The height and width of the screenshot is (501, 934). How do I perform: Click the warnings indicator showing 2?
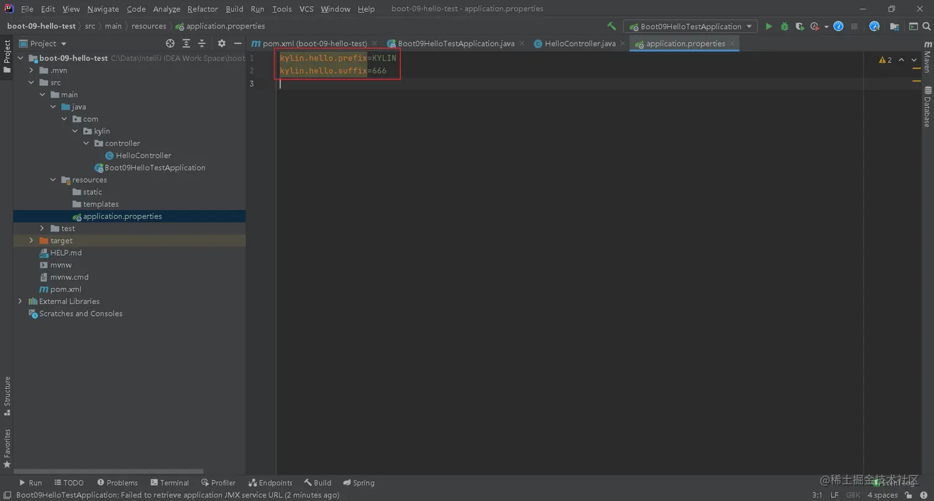tap(885, 60)
